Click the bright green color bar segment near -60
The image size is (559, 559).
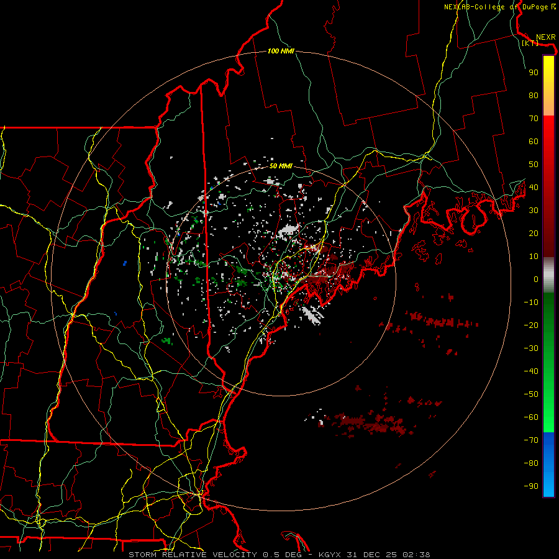[x=548, y=417]
